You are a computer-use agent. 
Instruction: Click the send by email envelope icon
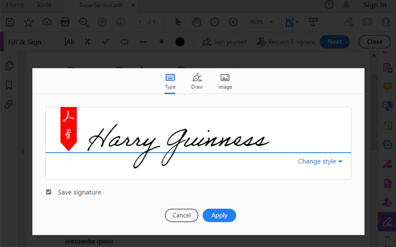coord(367,22)
